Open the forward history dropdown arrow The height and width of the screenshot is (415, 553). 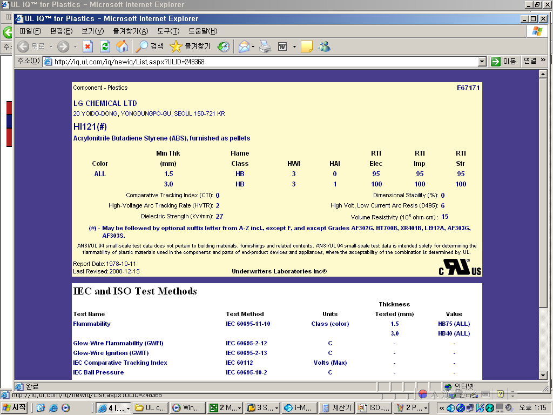click(75, 46)
